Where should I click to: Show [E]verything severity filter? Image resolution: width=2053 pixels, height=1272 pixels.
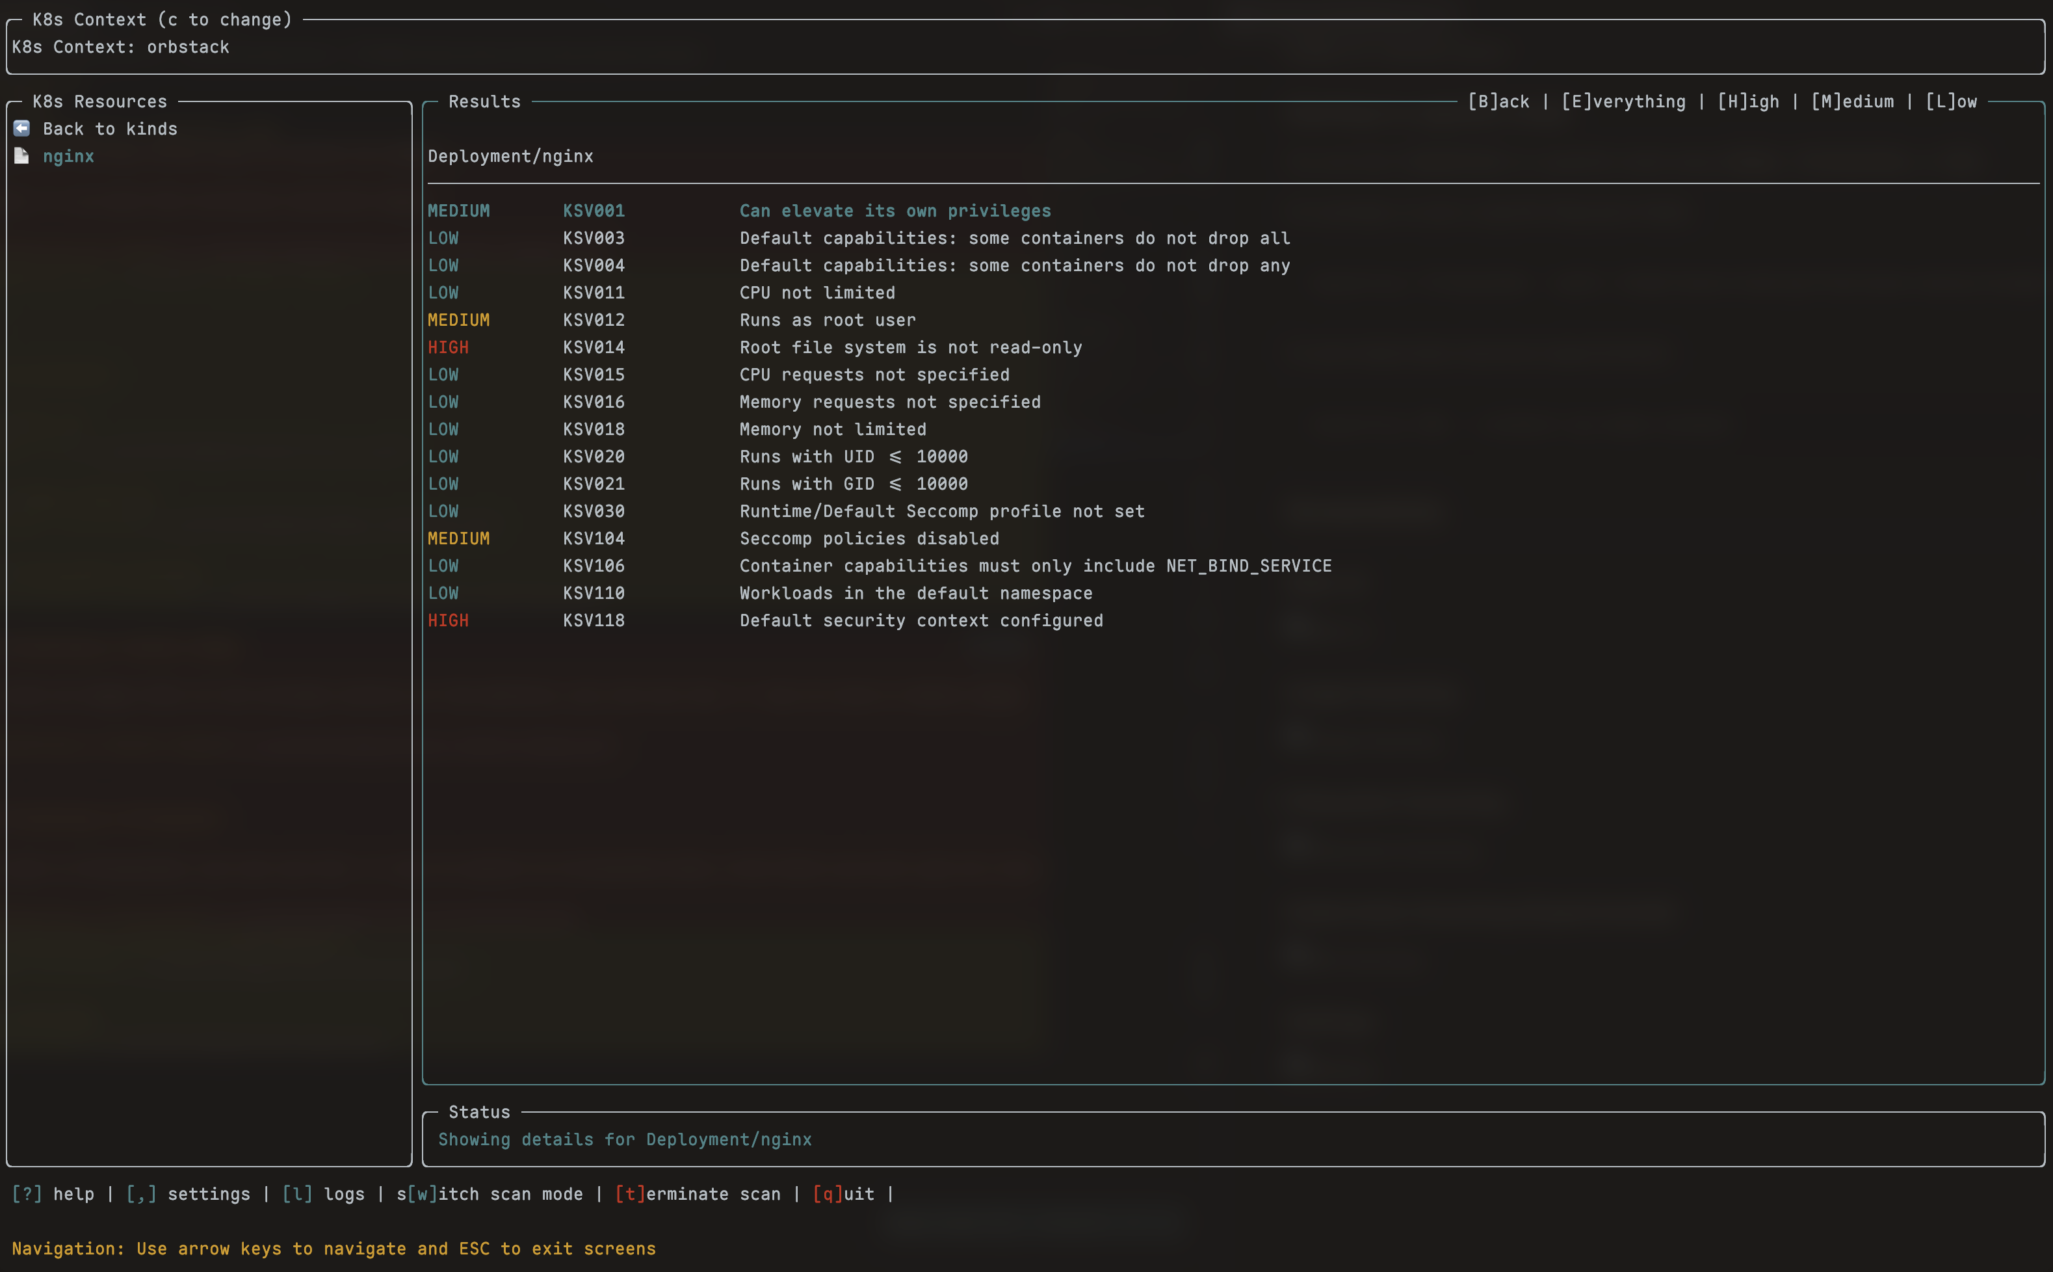click(x=1623, y=102)
